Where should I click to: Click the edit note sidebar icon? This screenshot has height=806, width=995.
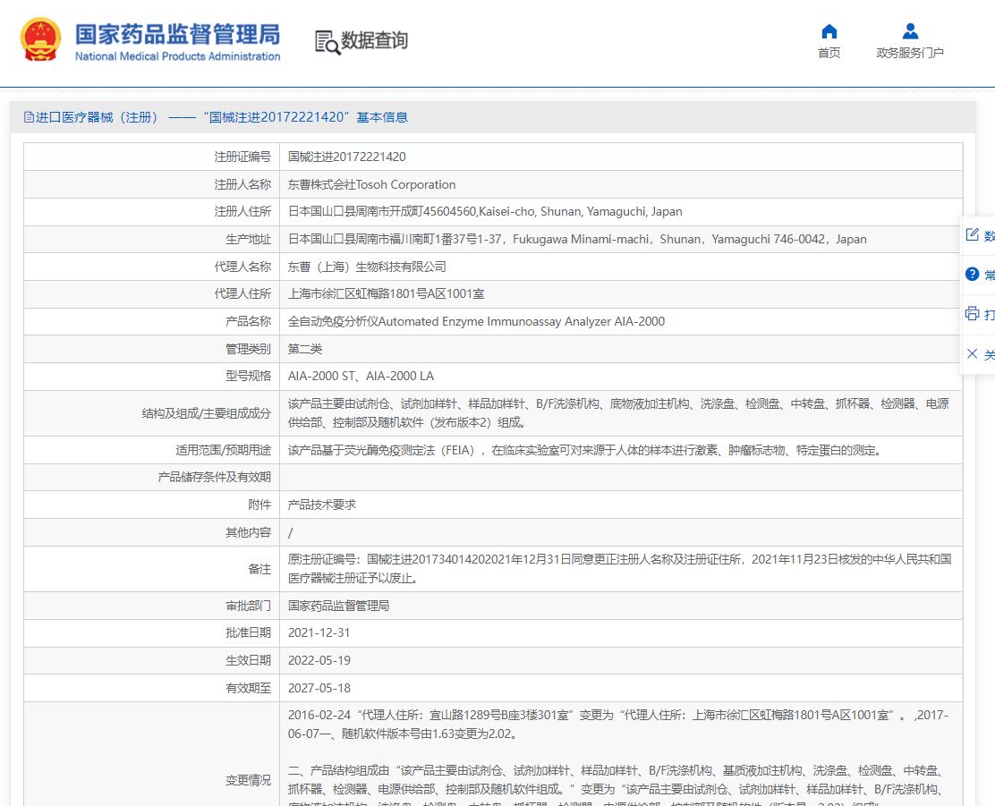pyautogui.click(x=972, y=234)
